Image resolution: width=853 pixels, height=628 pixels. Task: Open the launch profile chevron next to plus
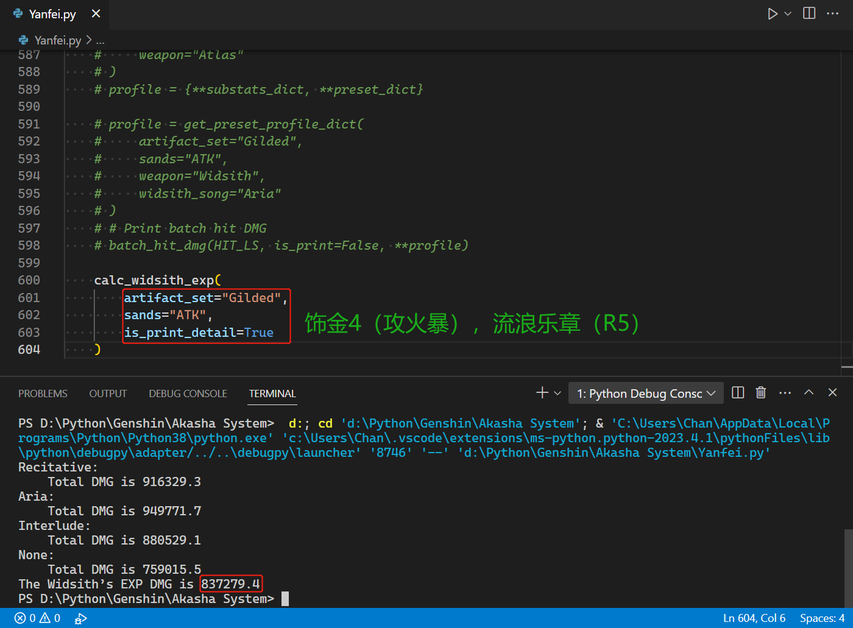pyautogui.click(x=557, y=393)
